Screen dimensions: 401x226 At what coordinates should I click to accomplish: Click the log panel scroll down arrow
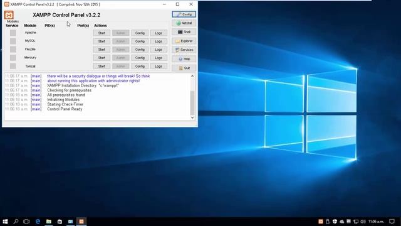click(x=192, y=117)
